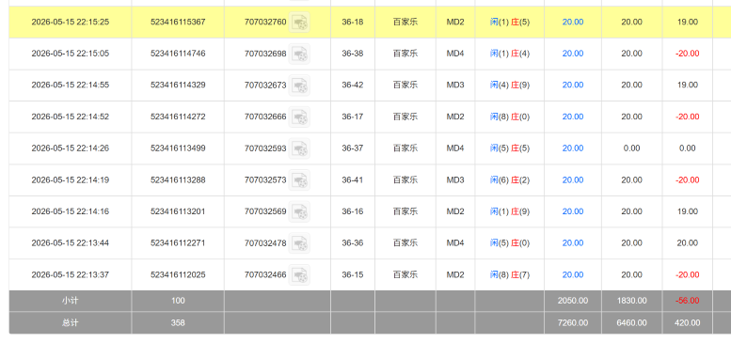Click subtotal 小计 label
This screenshot has width=731, height=343.
(71, 301)
